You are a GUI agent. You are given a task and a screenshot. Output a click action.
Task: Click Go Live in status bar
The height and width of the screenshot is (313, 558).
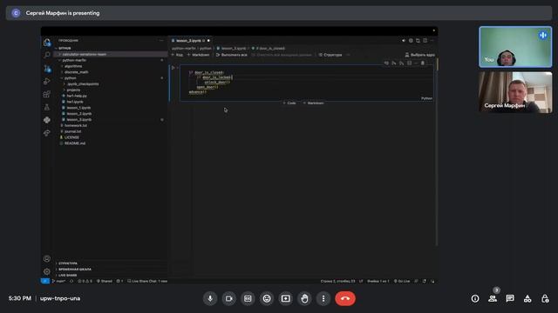[402, 281]
